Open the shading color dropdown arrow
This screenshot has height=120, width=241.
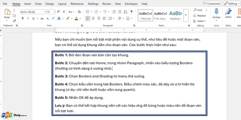[x=124, y=19]
